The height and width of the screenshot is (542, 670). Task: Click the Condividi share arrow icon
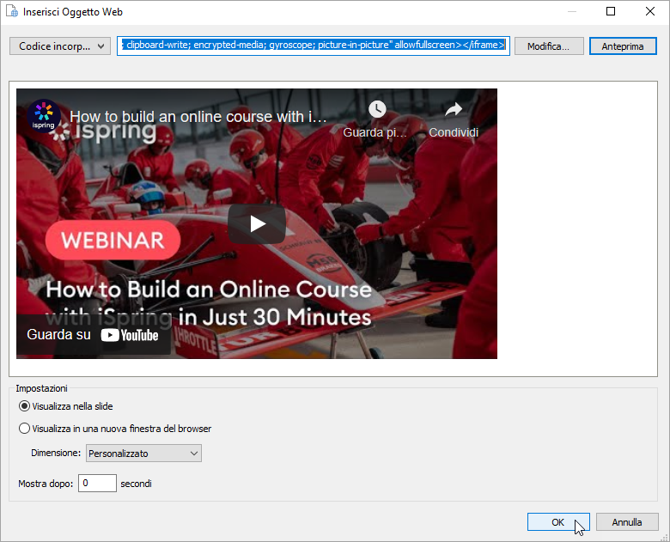tap(453, 109)
